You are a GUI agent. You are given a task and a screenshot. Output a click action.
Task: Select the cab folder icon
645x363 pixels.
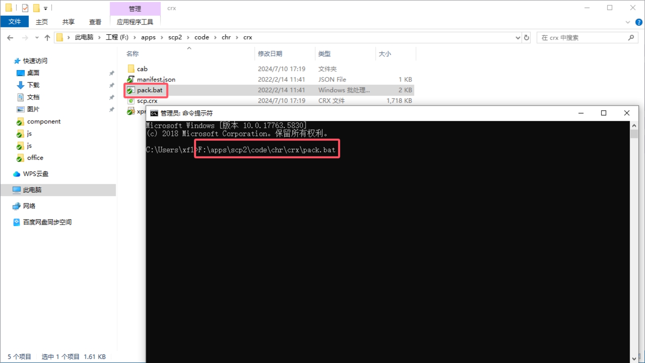pyautogui.click(x=131, y=69)
